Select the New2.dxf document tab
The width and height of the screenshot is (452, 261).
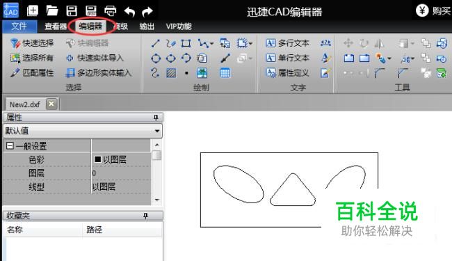[25, 104]
